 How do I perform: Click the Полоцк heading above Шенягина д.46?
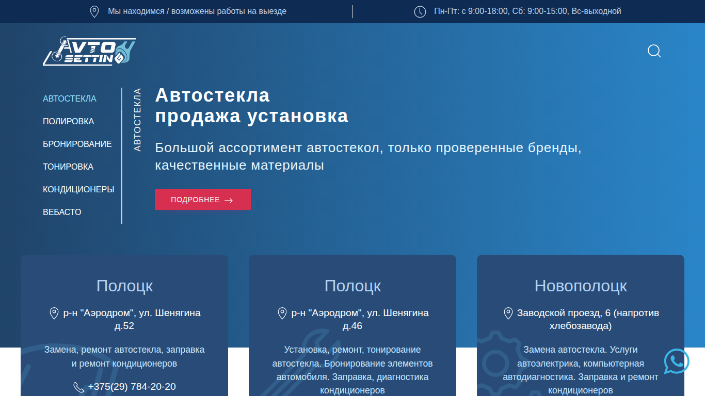click(352, 286)
